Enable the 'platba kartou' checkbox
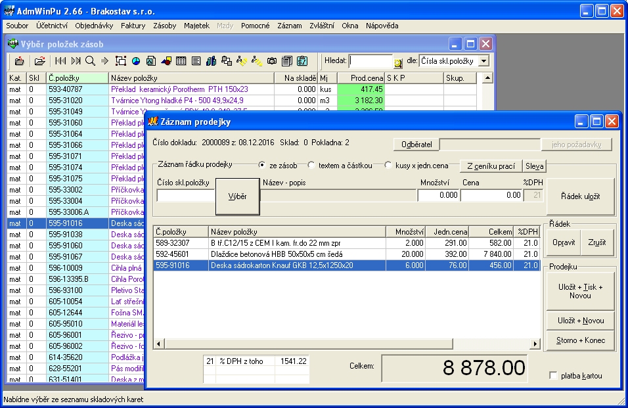628x408 pixels. tap(553, 376)
